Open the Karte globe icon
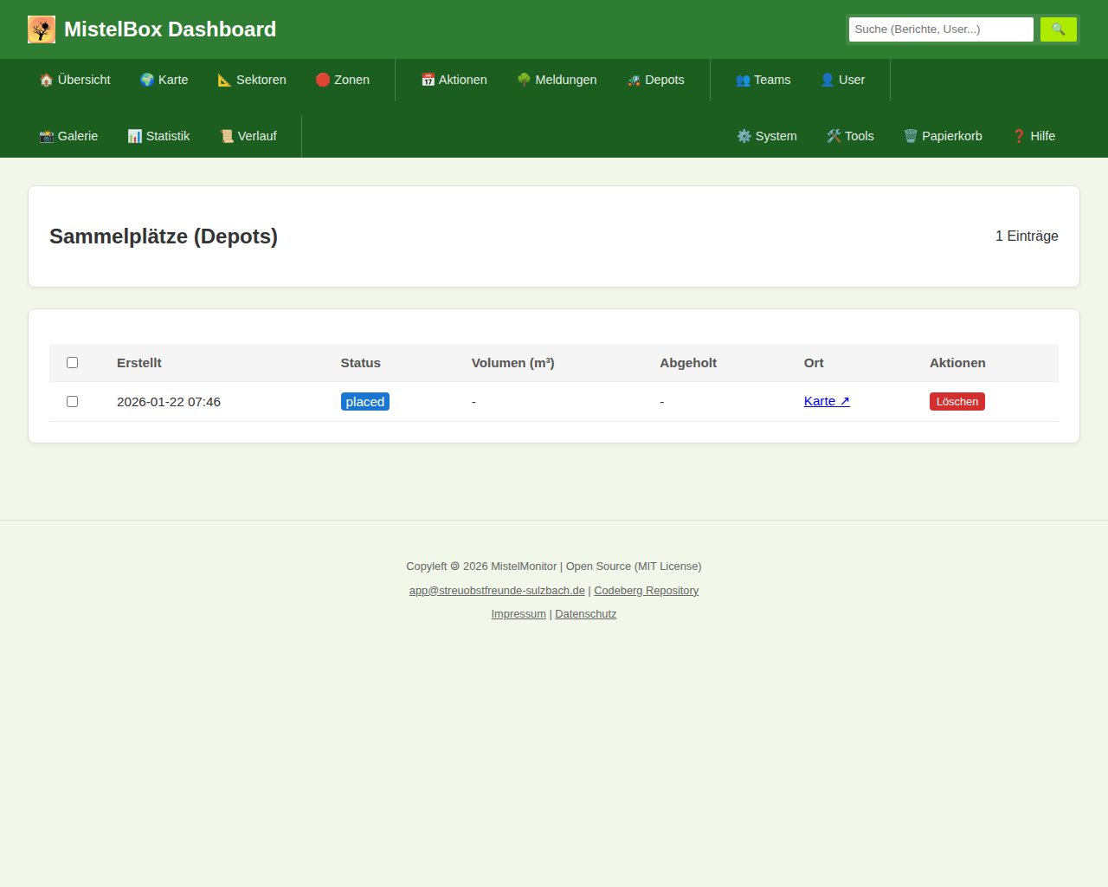The height and width of the screenshot is (887, 1108). (147, 80)
